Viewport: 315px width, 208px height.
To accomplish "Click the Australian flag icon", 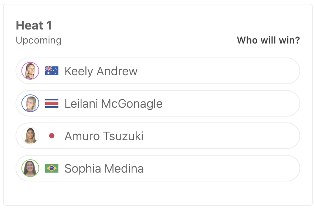I will tap(52, 71).
